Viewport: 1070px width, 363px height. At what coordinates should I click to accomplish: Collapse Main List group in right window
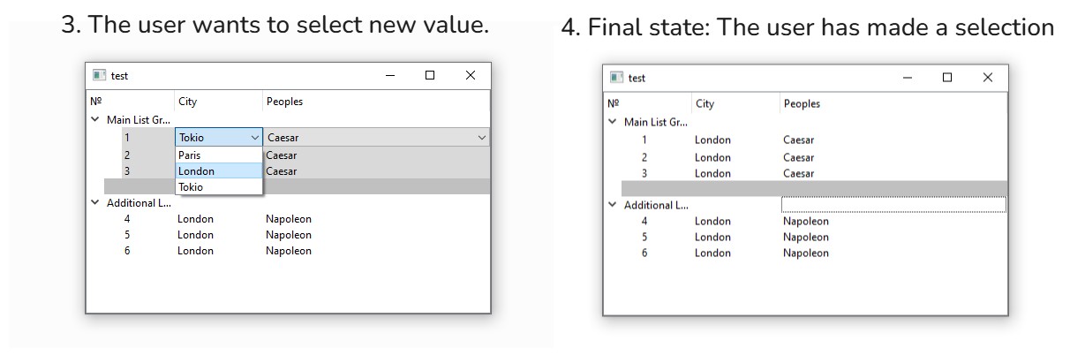[x=612, y=122]
